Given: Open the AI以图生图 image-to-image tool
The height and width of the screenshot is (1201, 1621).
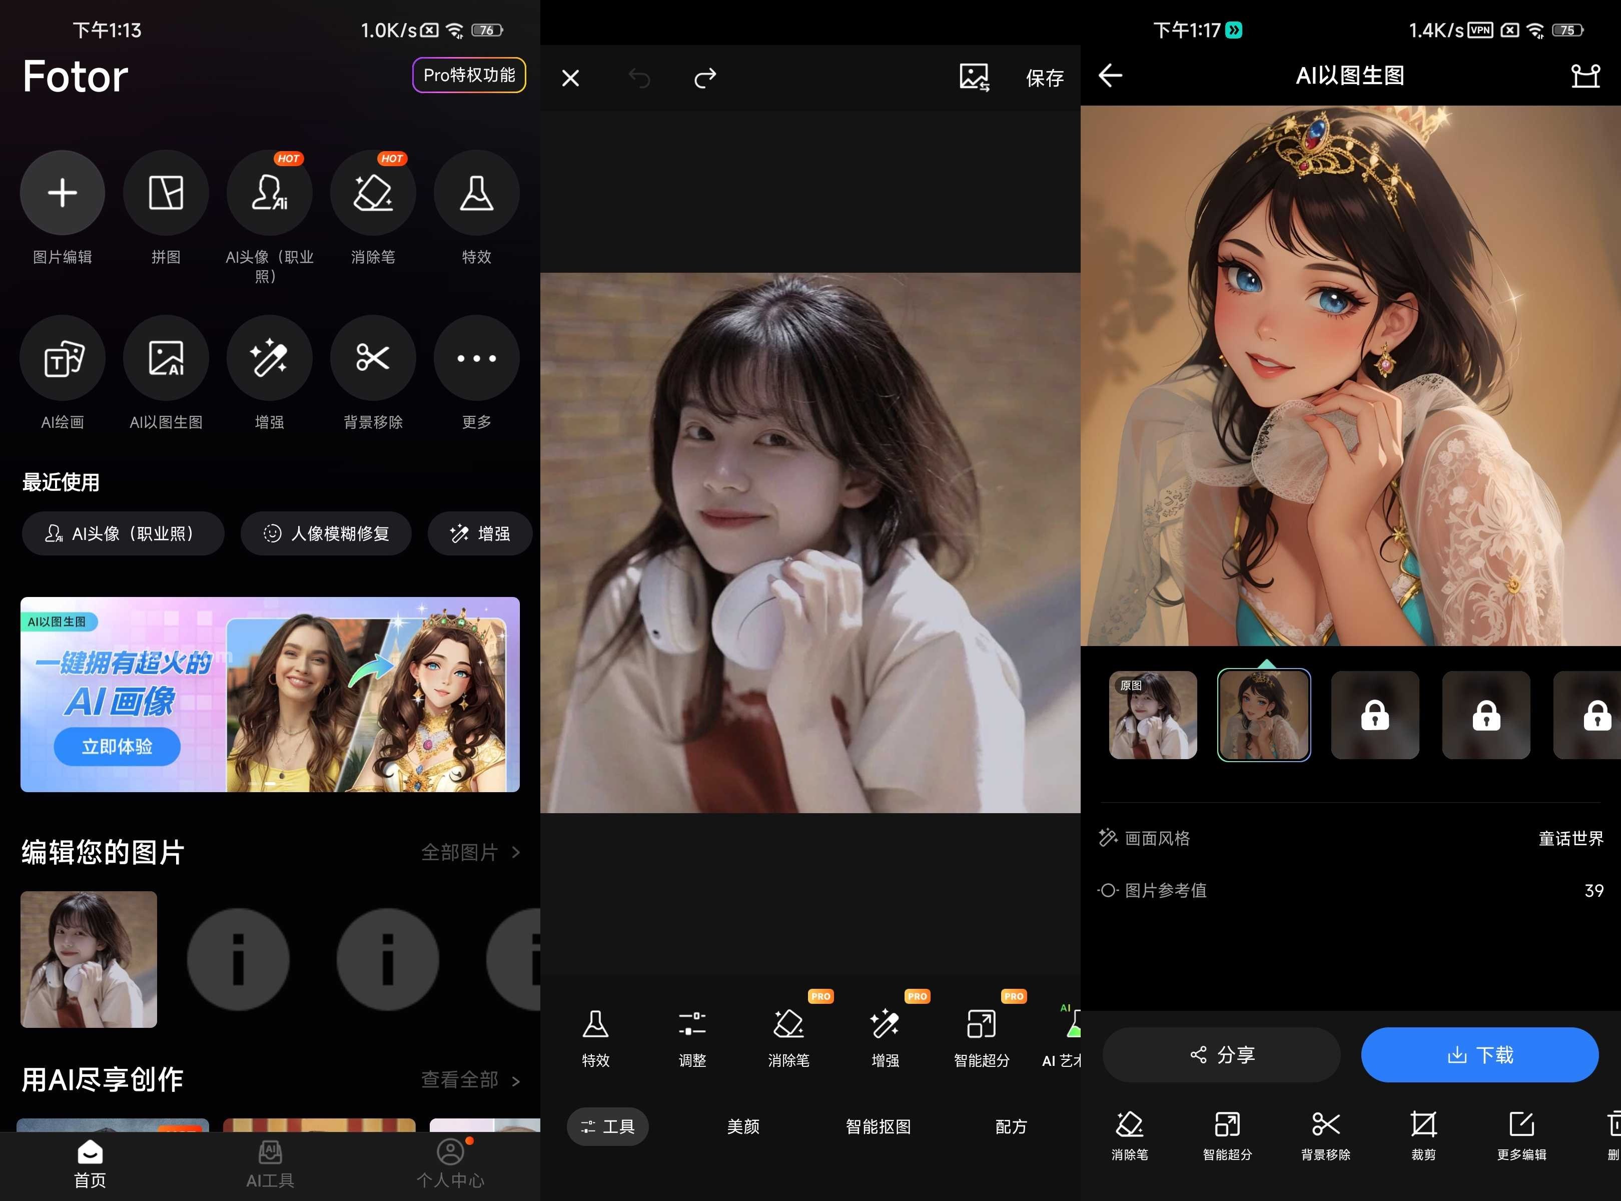Looking at the screenshot, I should 166,358.
